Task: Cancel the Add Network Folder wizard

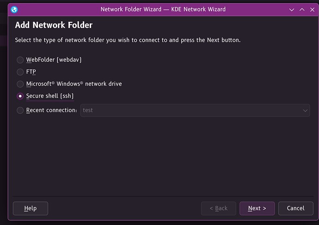Action: (295, 208)
